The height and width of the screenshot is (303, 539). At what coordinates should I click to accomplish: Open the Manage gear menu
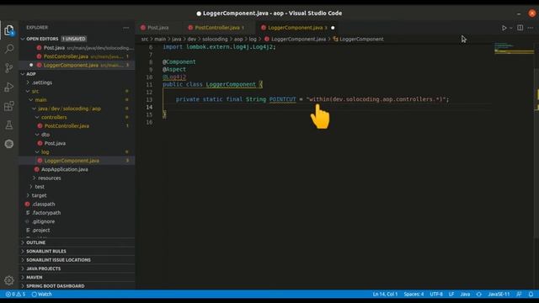9,280
